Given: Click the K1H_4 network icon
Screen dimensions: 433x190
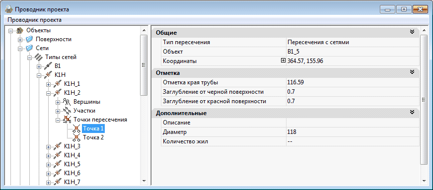Looking at the screenshot, I should (x=57, y=155).
